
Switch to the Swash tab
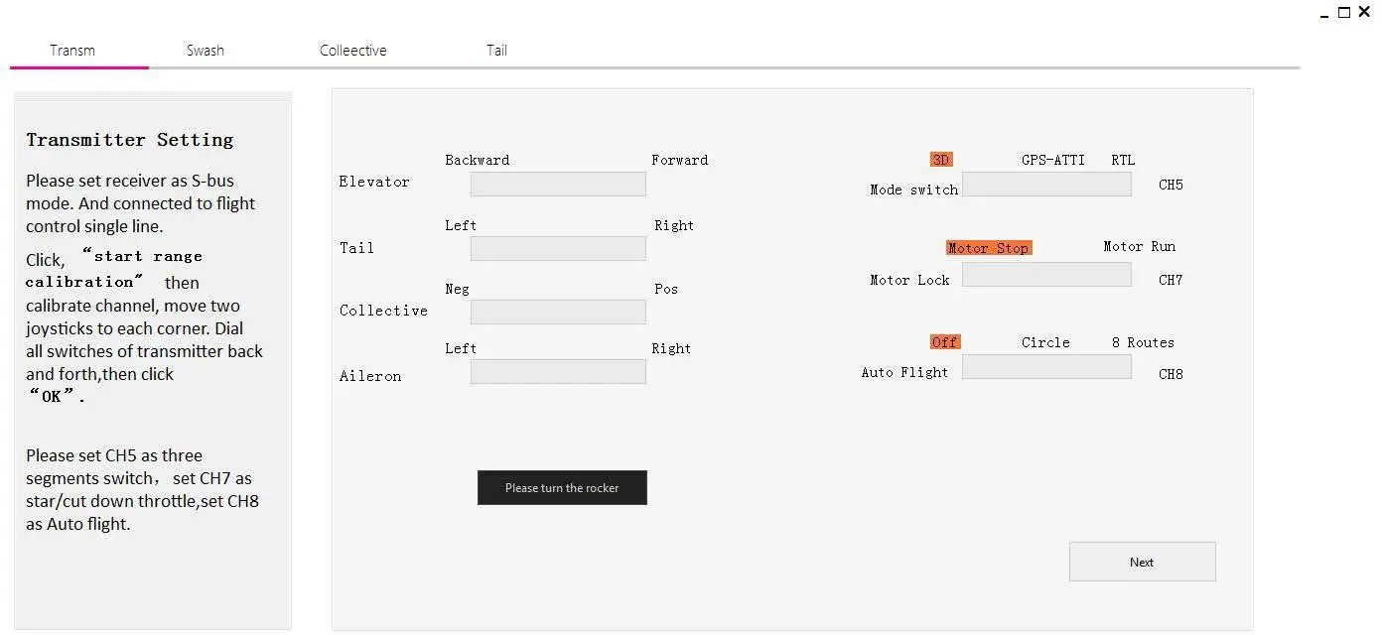(x=206, y=51)
